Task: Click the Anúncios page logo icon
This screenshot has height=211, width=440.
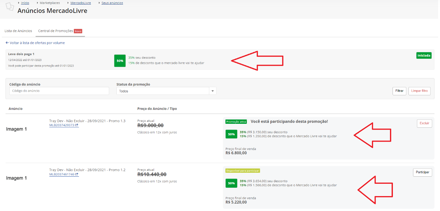Action: tap(10, 6)
